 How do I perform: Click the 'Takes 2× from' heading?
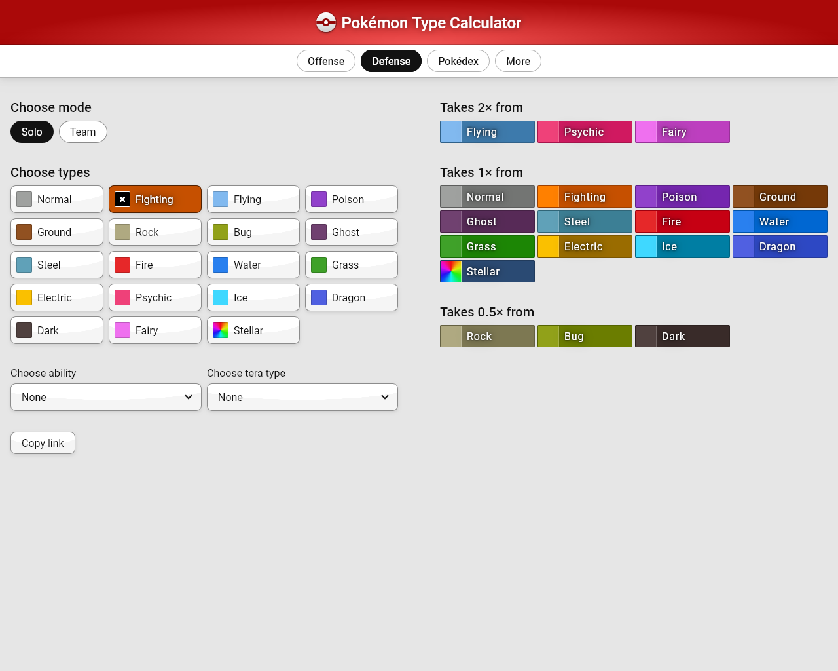tap(481, 107)
